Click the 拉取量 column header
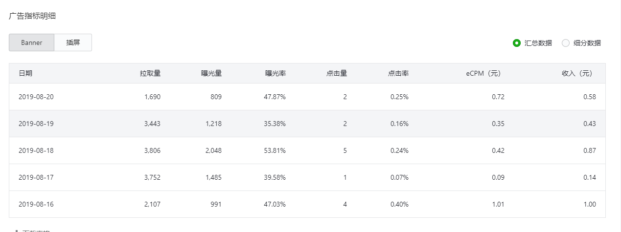 [x=150, y=73]
